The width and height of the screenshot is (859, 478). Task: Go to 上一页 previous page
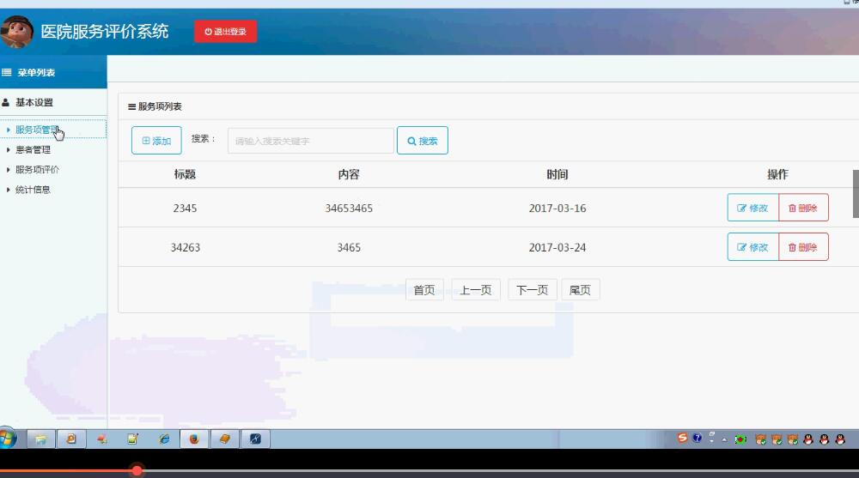click(x=476, y=290)
